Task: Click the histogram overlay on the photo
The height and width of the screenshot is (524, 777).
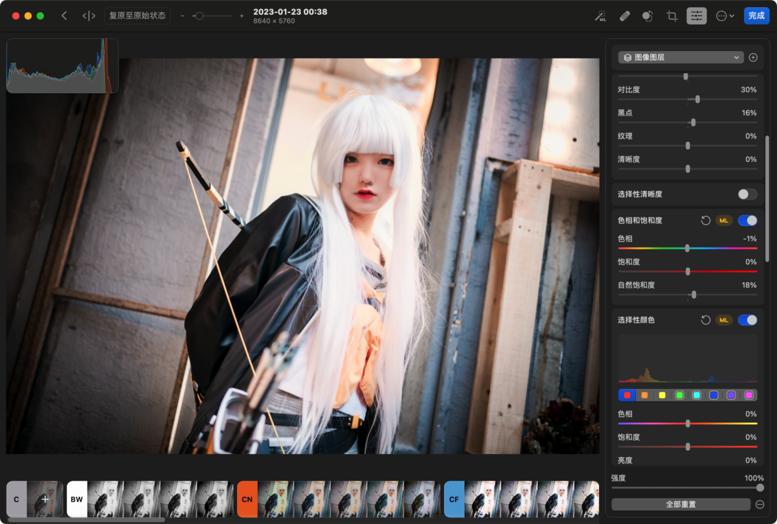Action: click(62, 65)
